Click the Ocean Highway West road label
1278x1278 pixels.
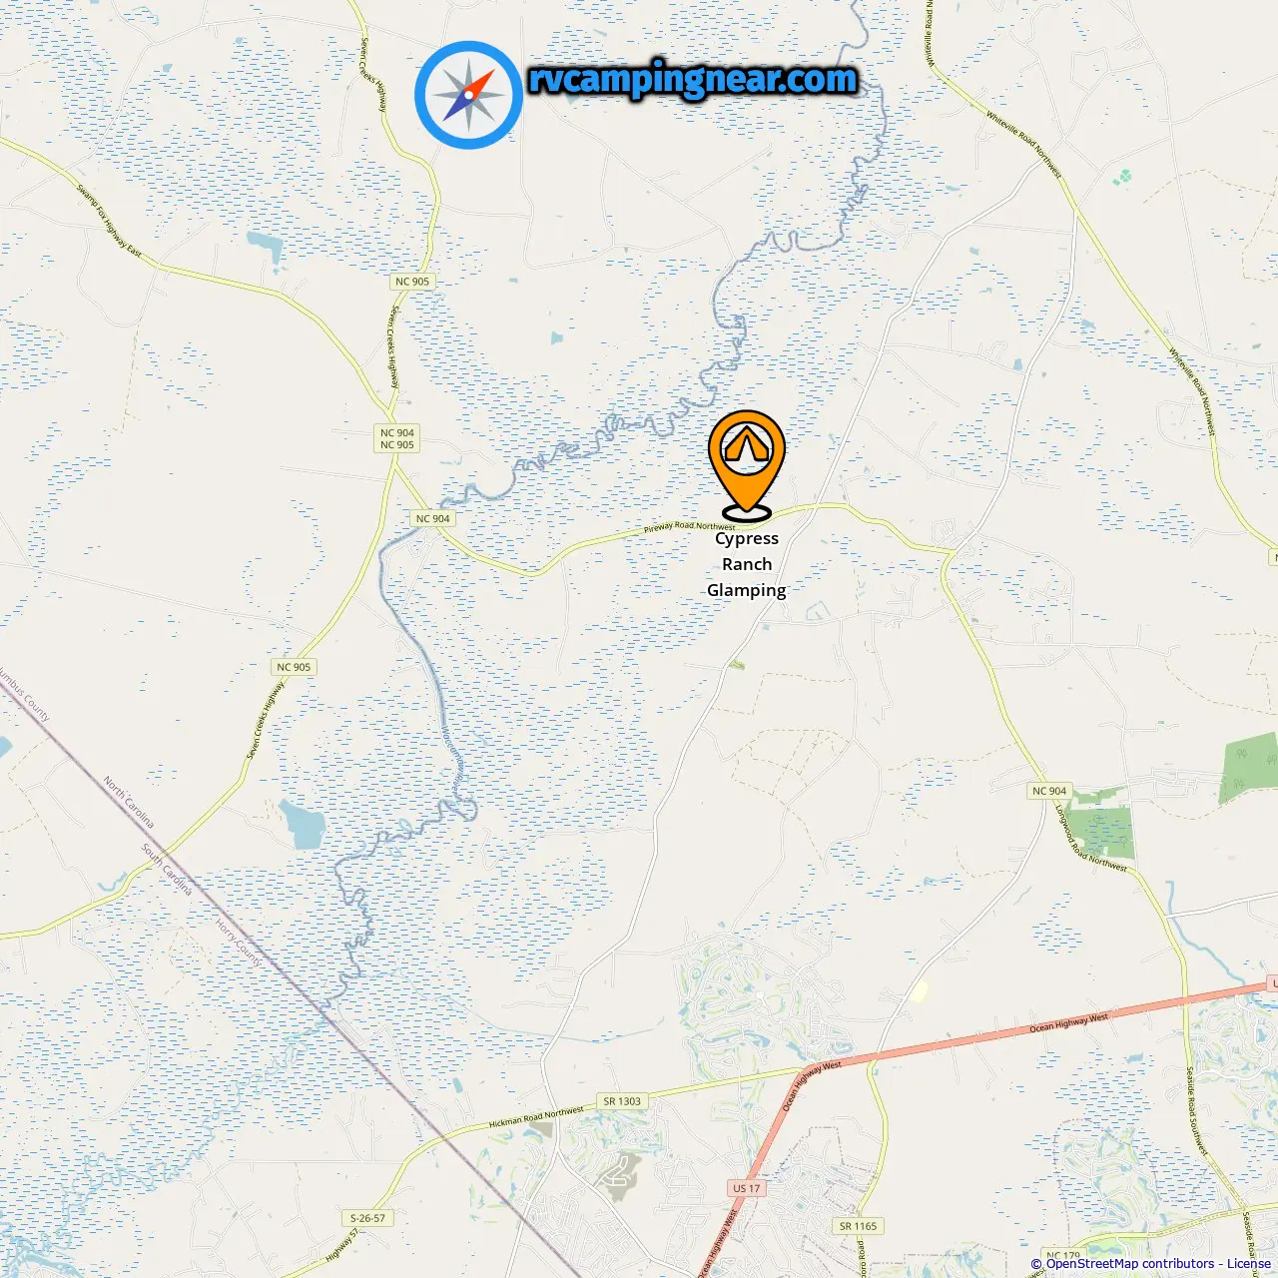click(1068, 1023)
